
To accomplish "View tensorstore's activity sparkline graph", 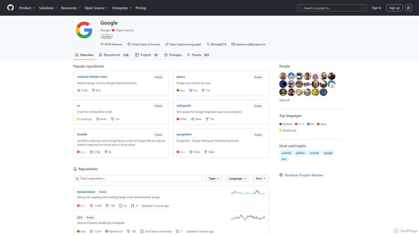I will (248, 193).
